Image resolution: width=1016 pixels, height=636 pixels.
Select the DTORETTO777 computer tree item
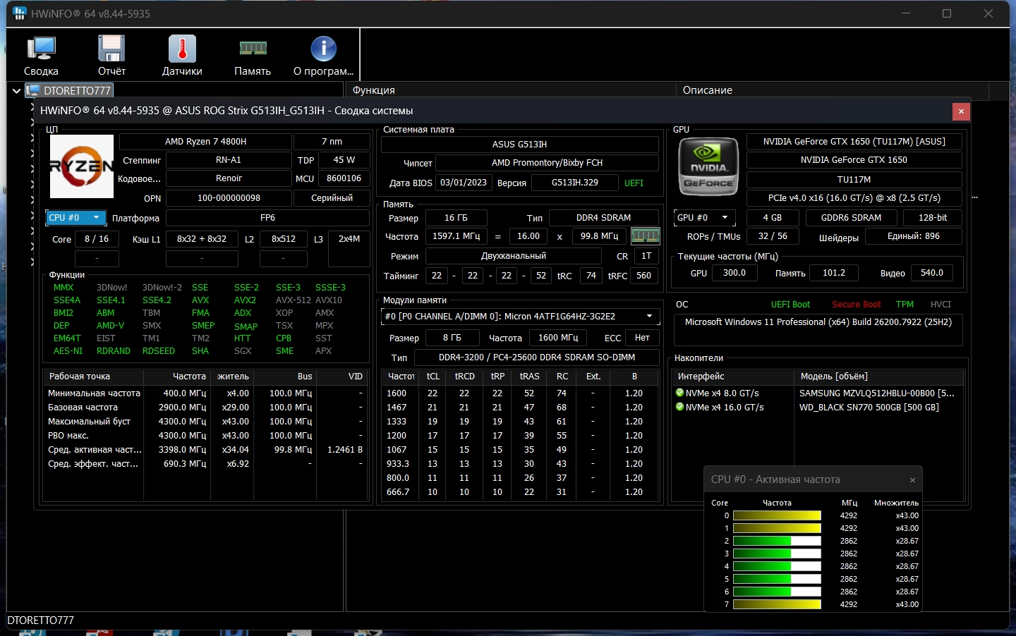[76, 90]
